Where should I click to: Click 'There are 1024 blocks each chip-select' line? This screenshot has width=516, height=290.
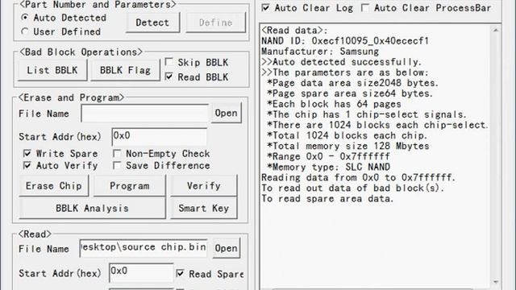tap(378, 125)
